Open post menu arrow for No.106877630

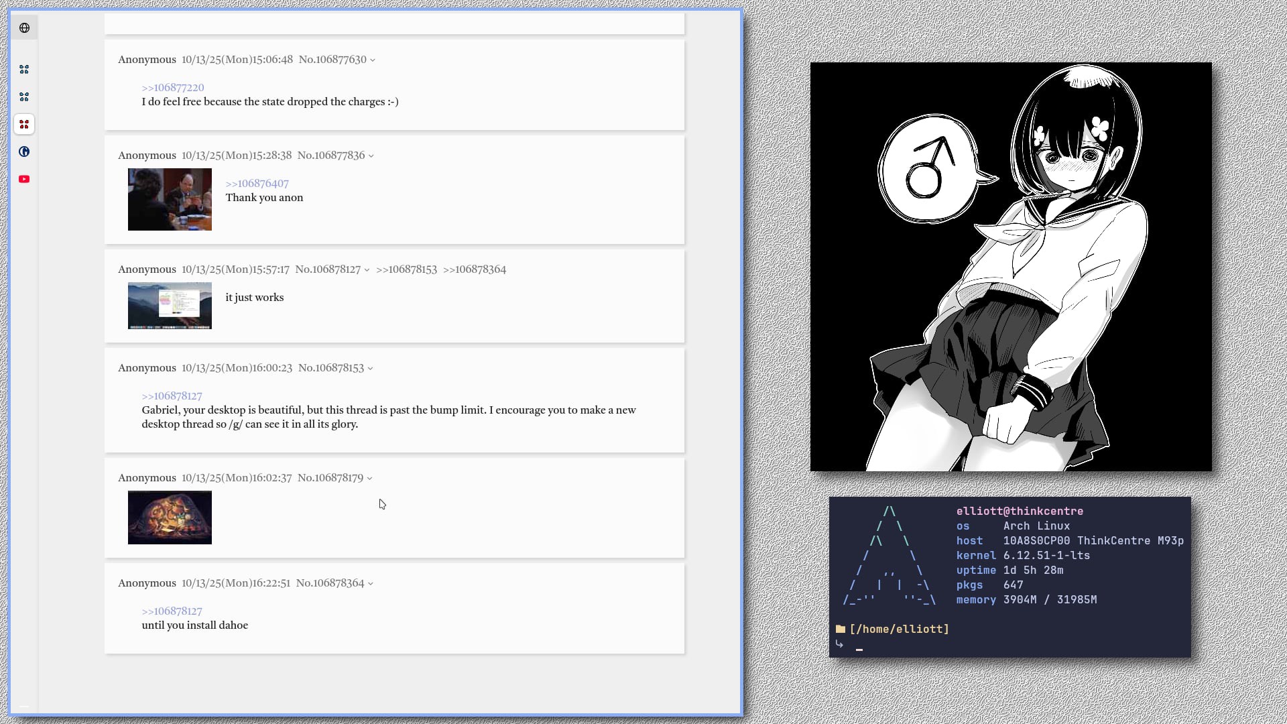pos(373,60)
